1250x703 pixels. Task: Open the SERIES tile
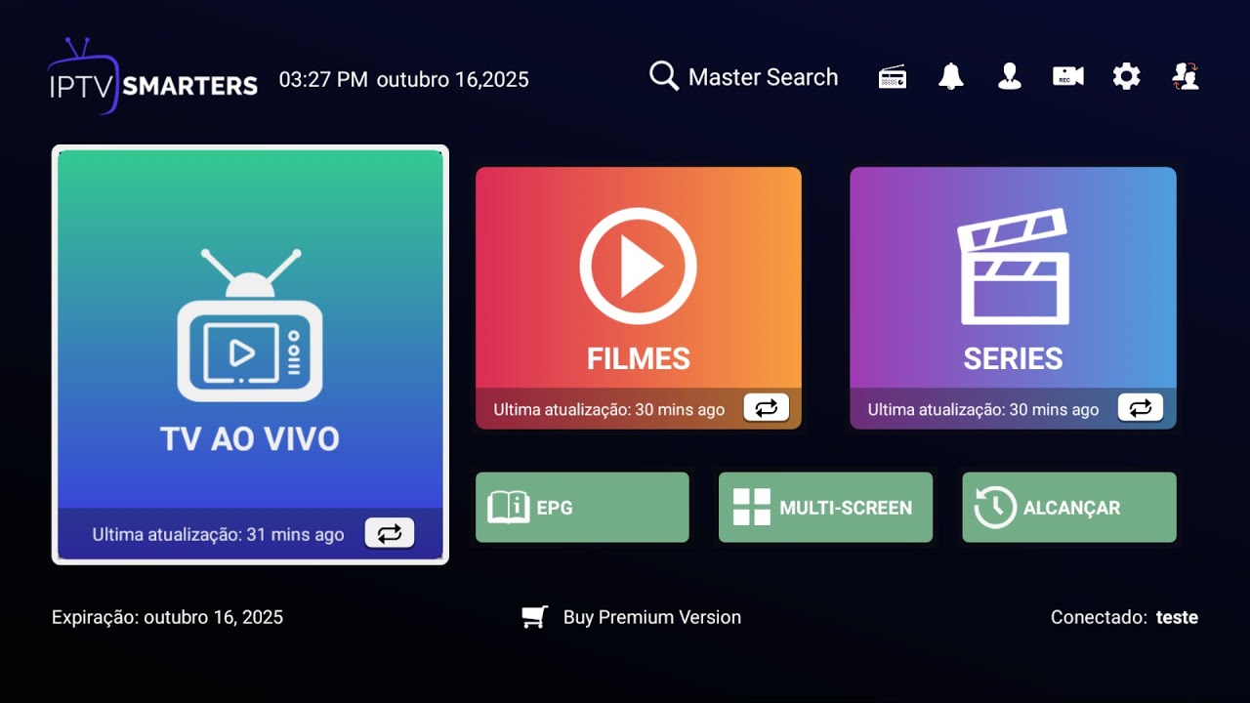click(1013, 298)
